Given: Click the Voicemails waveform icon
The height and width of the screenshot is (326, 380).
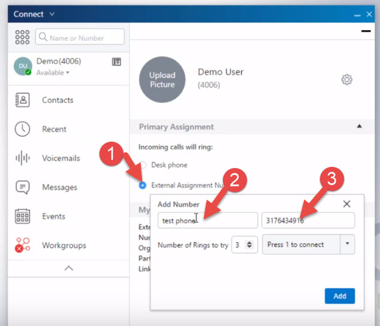Looking at the screenshot, I should 23,158.
